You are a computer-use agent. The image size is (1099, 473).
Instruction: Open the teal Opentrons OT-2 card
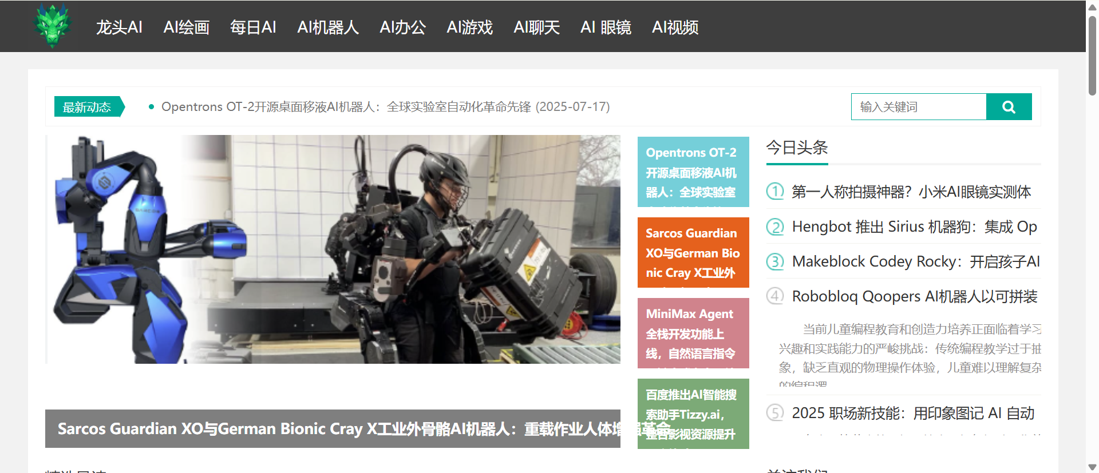coord(693,172)
